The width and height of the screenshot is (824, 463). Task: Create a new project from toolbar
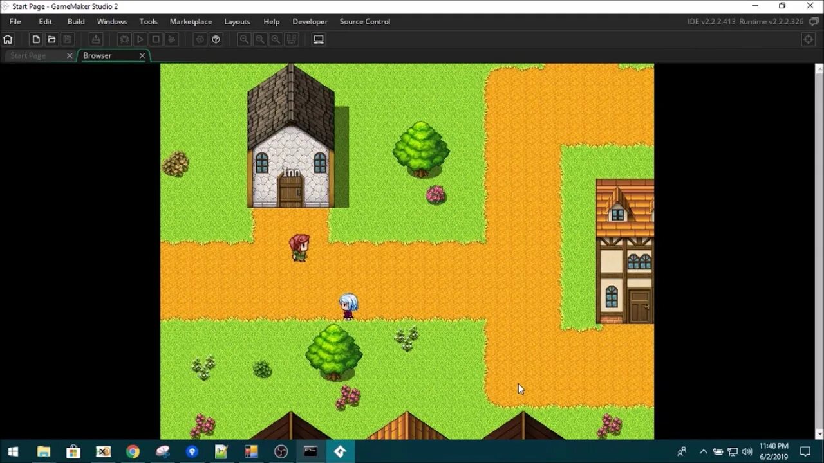click(36, 39)
